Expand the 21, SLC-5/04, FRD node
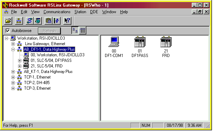The height and width of the screenshot is (131, 213). point(20,66)
